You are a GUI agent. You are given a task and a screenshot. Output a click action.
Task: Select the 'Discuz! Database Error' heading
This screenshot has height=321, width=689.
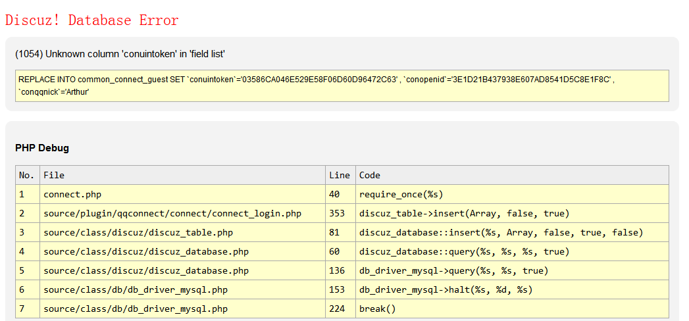click(x=92, y=20)
